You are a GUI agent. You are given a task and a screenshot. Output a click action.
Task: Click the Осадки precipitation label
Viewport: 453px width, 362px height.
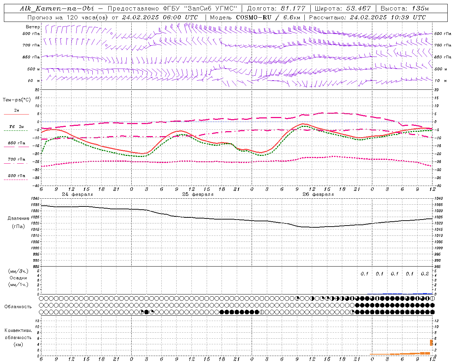[x=18, y=278]
